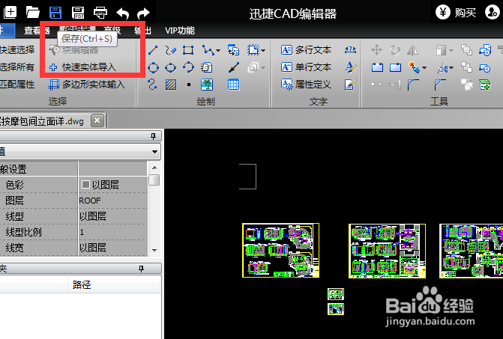Expand the boundary tool dropdown arrow
Viewport: 503px width, 339px height.
coord(263,51)
